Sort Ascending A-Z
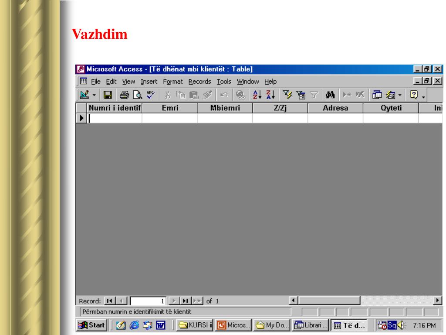The image size is (446, 335). pyautogui.click(x=257, y=95)
